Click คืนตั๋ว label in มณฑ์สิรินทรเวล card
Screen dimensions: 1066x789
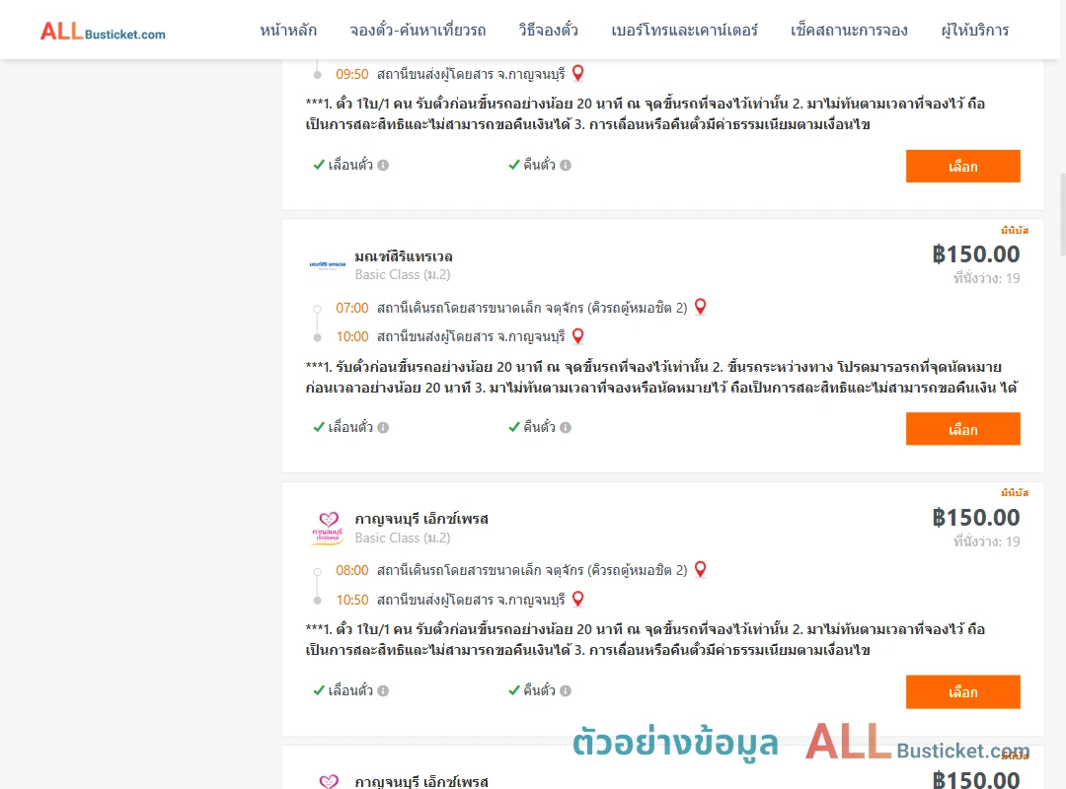pos(539,427)
